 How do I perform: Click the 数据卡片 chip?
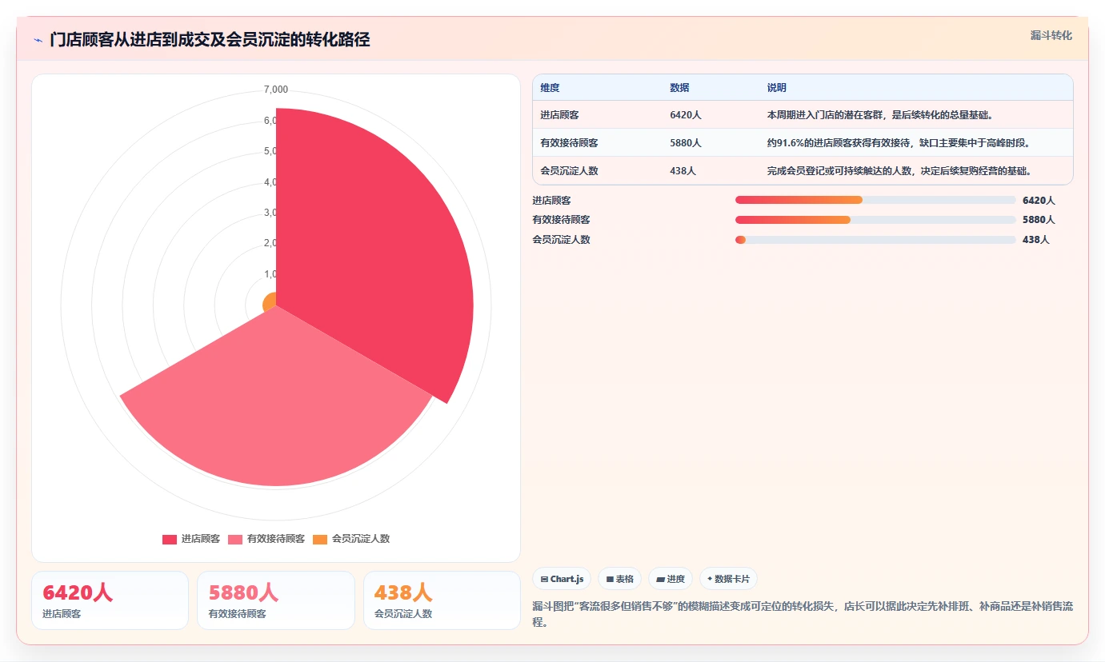coord(728,579)
